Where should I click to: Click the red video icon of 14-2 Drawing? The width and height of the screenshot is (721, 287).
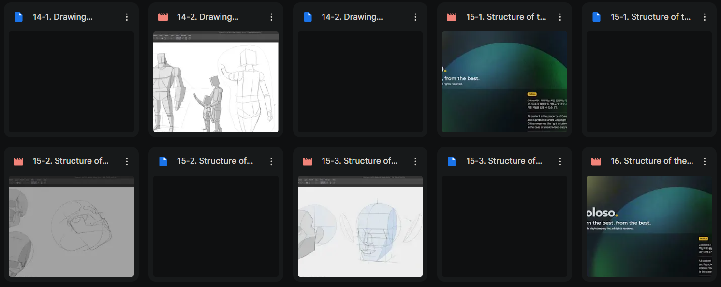click(163, 17)
